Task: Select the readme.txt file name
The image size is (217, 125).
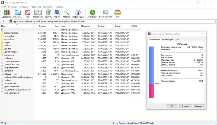Action: pos(9,80)
